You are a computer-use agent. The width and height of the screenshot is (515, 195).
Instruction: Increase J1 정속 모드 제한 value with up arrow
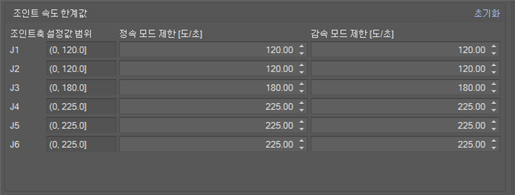coord(301,47)
